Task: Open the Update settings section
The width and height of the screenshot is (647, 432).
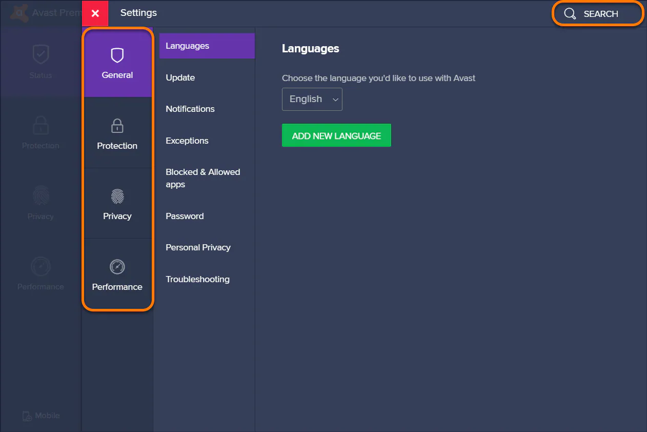Action: [x=180, y=77]
